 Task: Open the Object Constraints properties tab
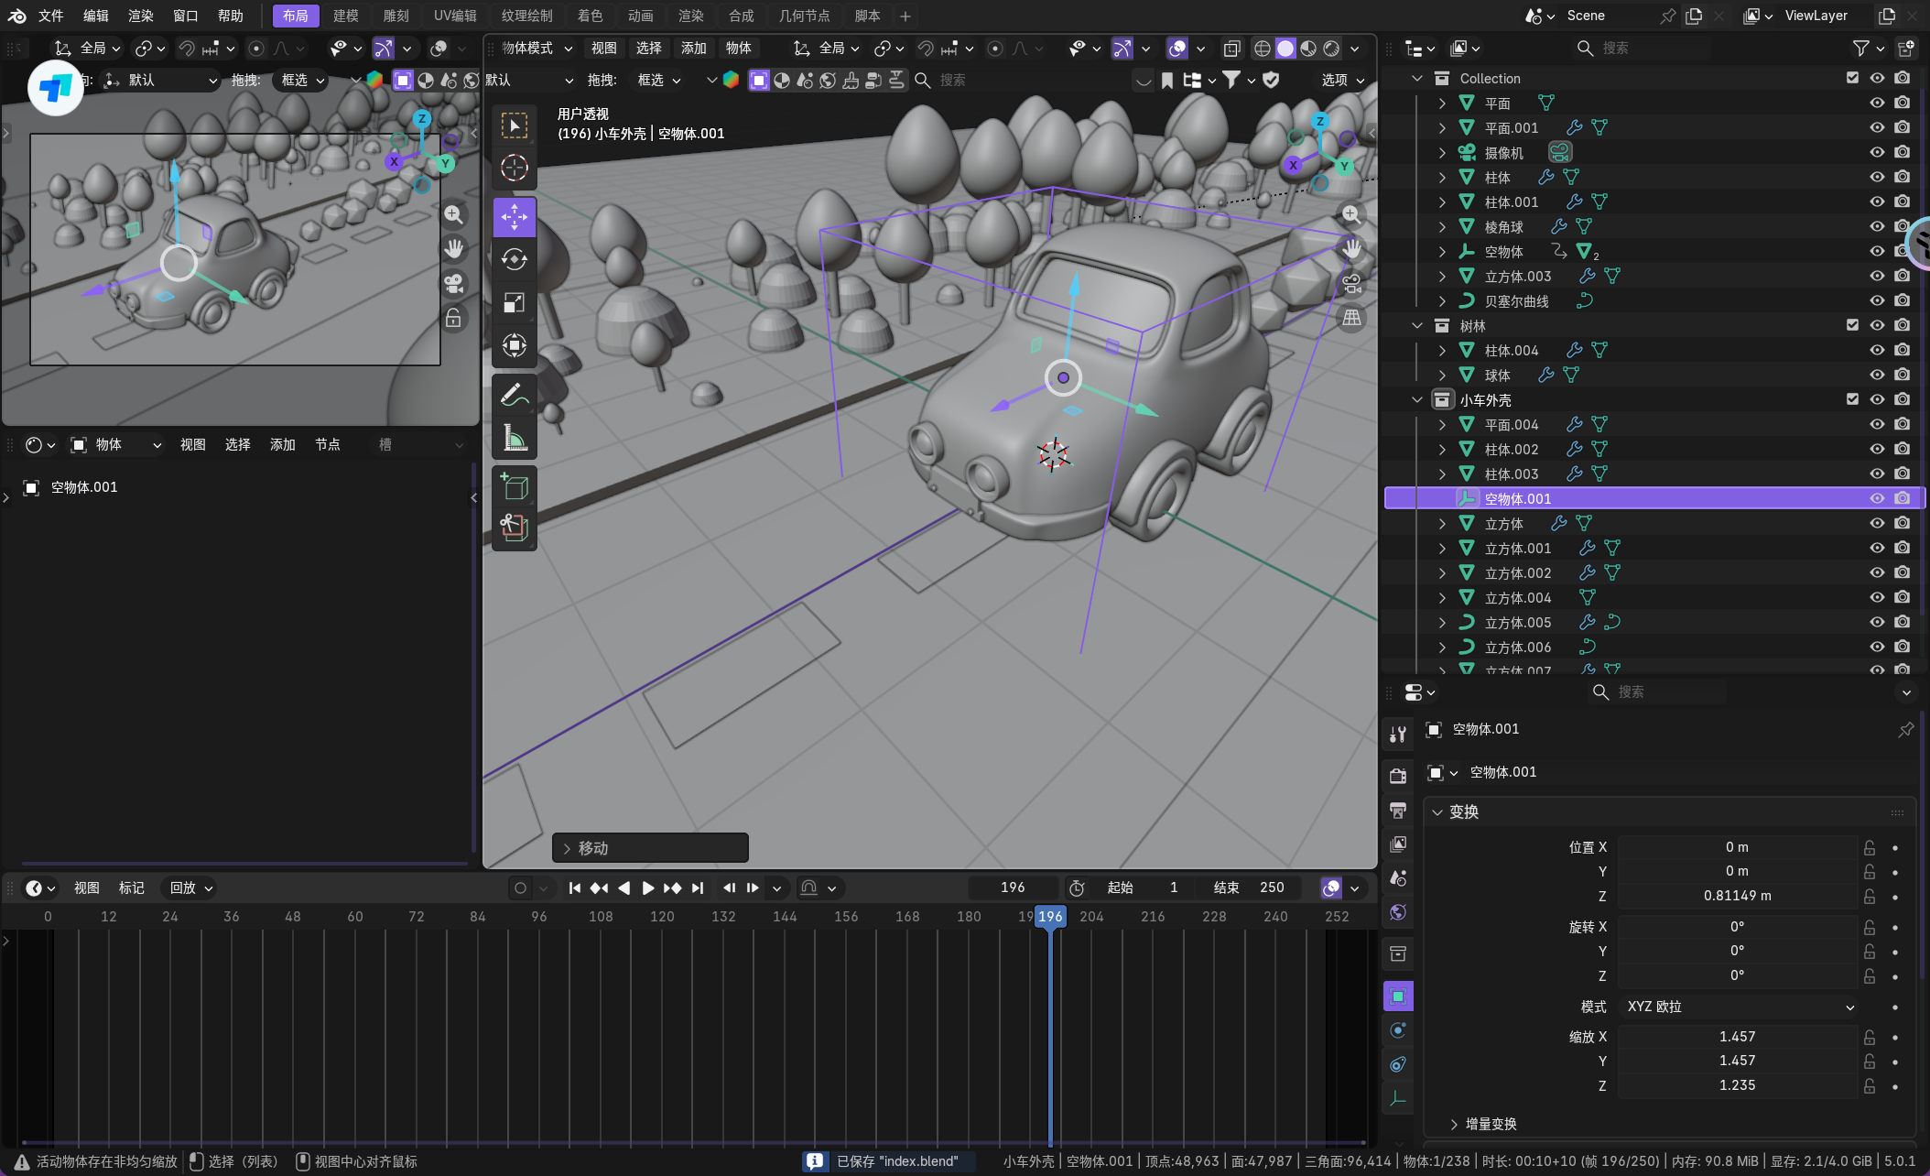(x=1398, y=1064)
